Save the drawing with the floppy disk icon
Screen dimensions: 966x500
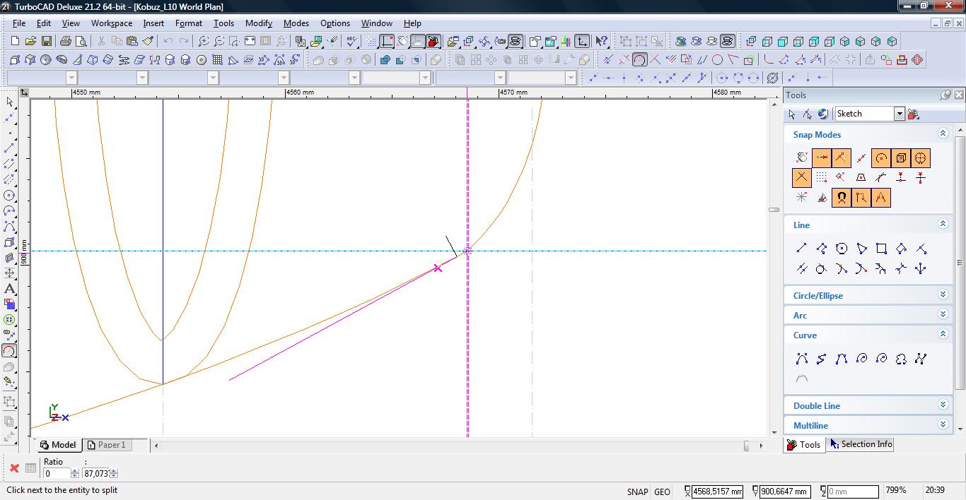pos(46,41)
